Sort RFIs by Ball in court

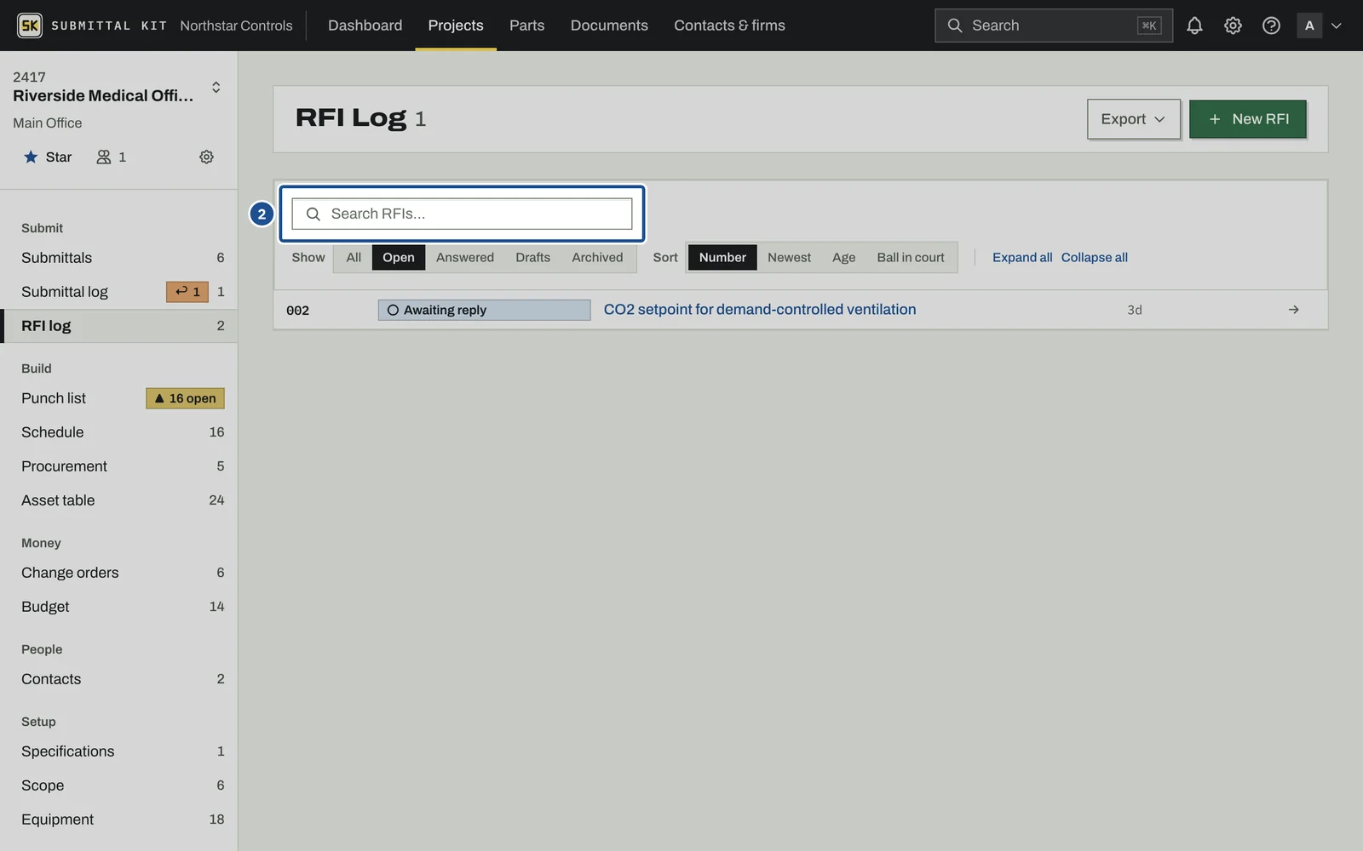point(911,258)
